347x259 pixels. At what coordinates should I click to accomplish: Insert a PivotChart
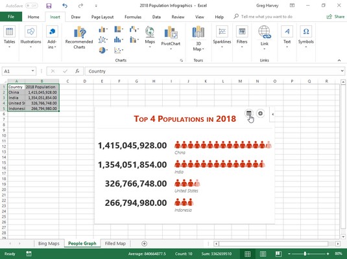pyautogui.click(x=171, y=32)
